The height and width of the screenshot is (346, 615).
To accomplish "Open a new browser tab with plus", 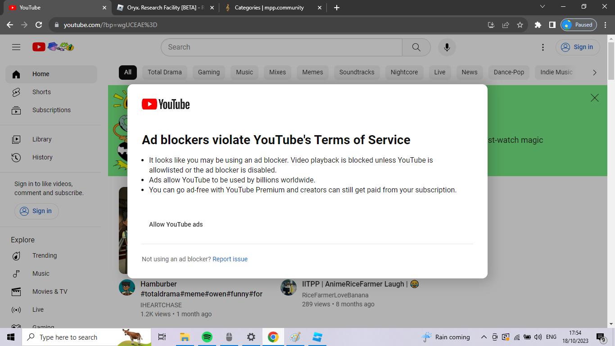I will pyautogui.click(x=337, y=8).
